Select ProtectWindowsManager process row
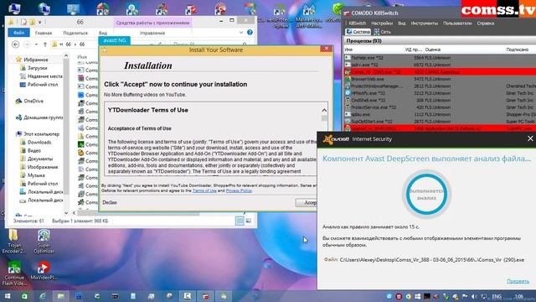The height and width of the screenshot is (302, 536). tap(440, 86)
